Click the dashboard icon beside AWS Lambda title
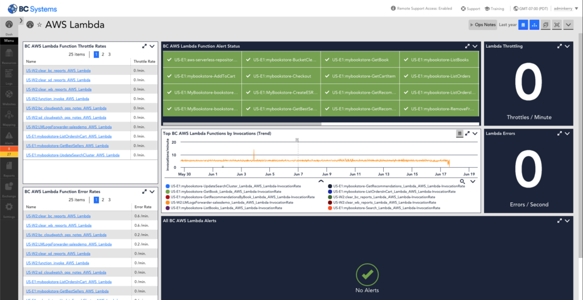Viewport: 583px width, 300px height. 30,25
